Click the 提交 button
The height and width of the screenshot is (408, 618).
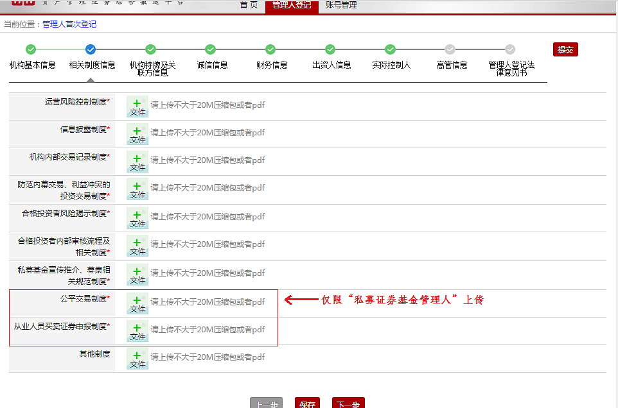pos(565,50)
